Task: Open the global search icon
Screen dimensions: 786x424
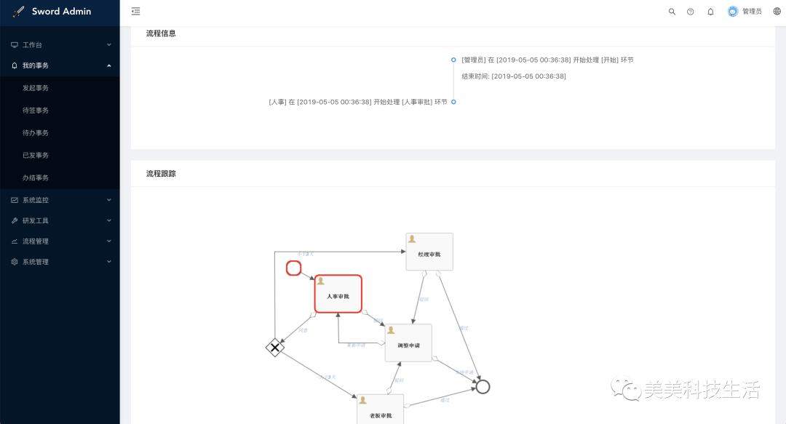Action: [672, 11]
